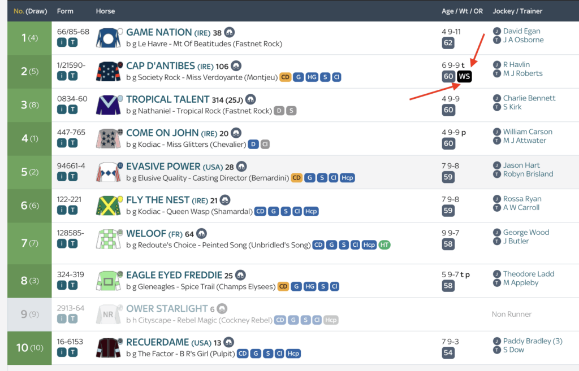Click the round icon beside Tropical Talent 314 (25J)
The image size is (579, 371).
(250, 99)
